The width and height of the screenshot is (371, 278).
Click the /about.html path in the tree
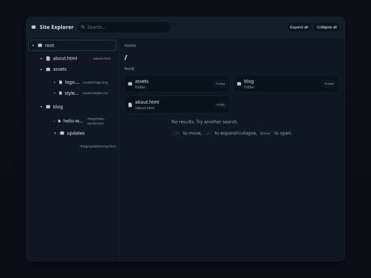point(102,58)
